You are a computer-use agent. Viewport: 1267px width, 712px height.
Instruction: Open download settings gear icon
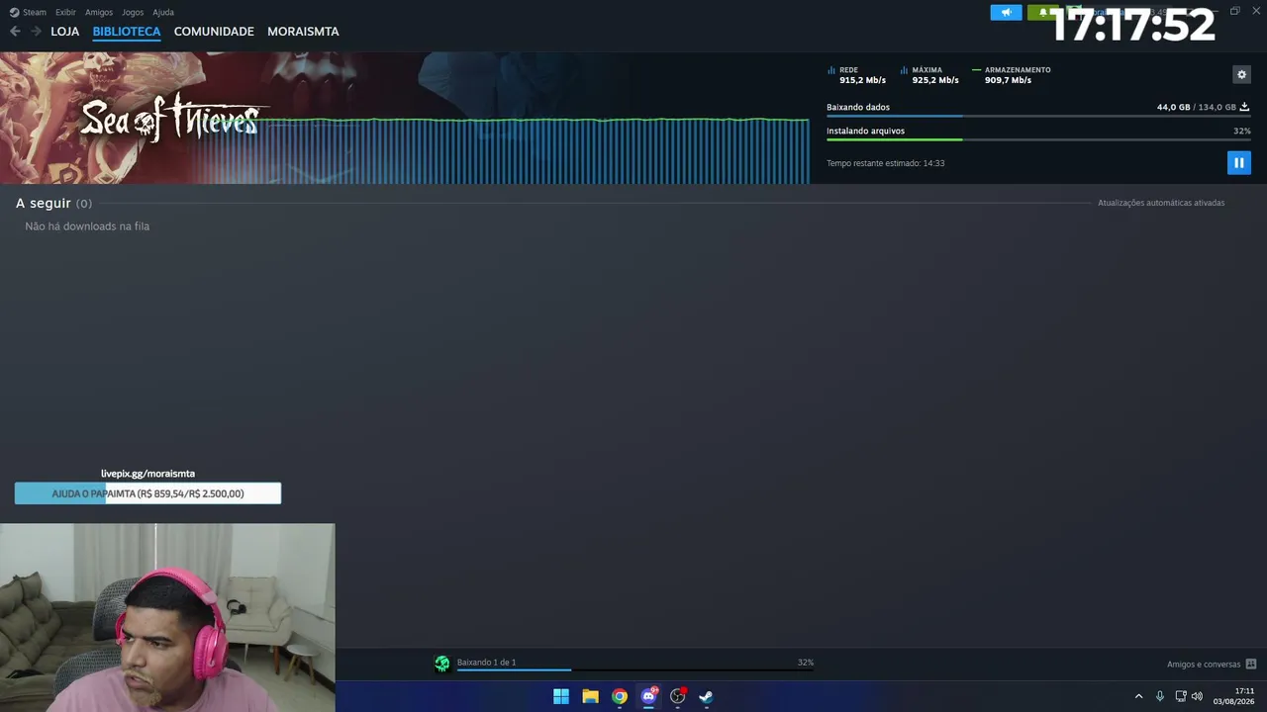1242,74
